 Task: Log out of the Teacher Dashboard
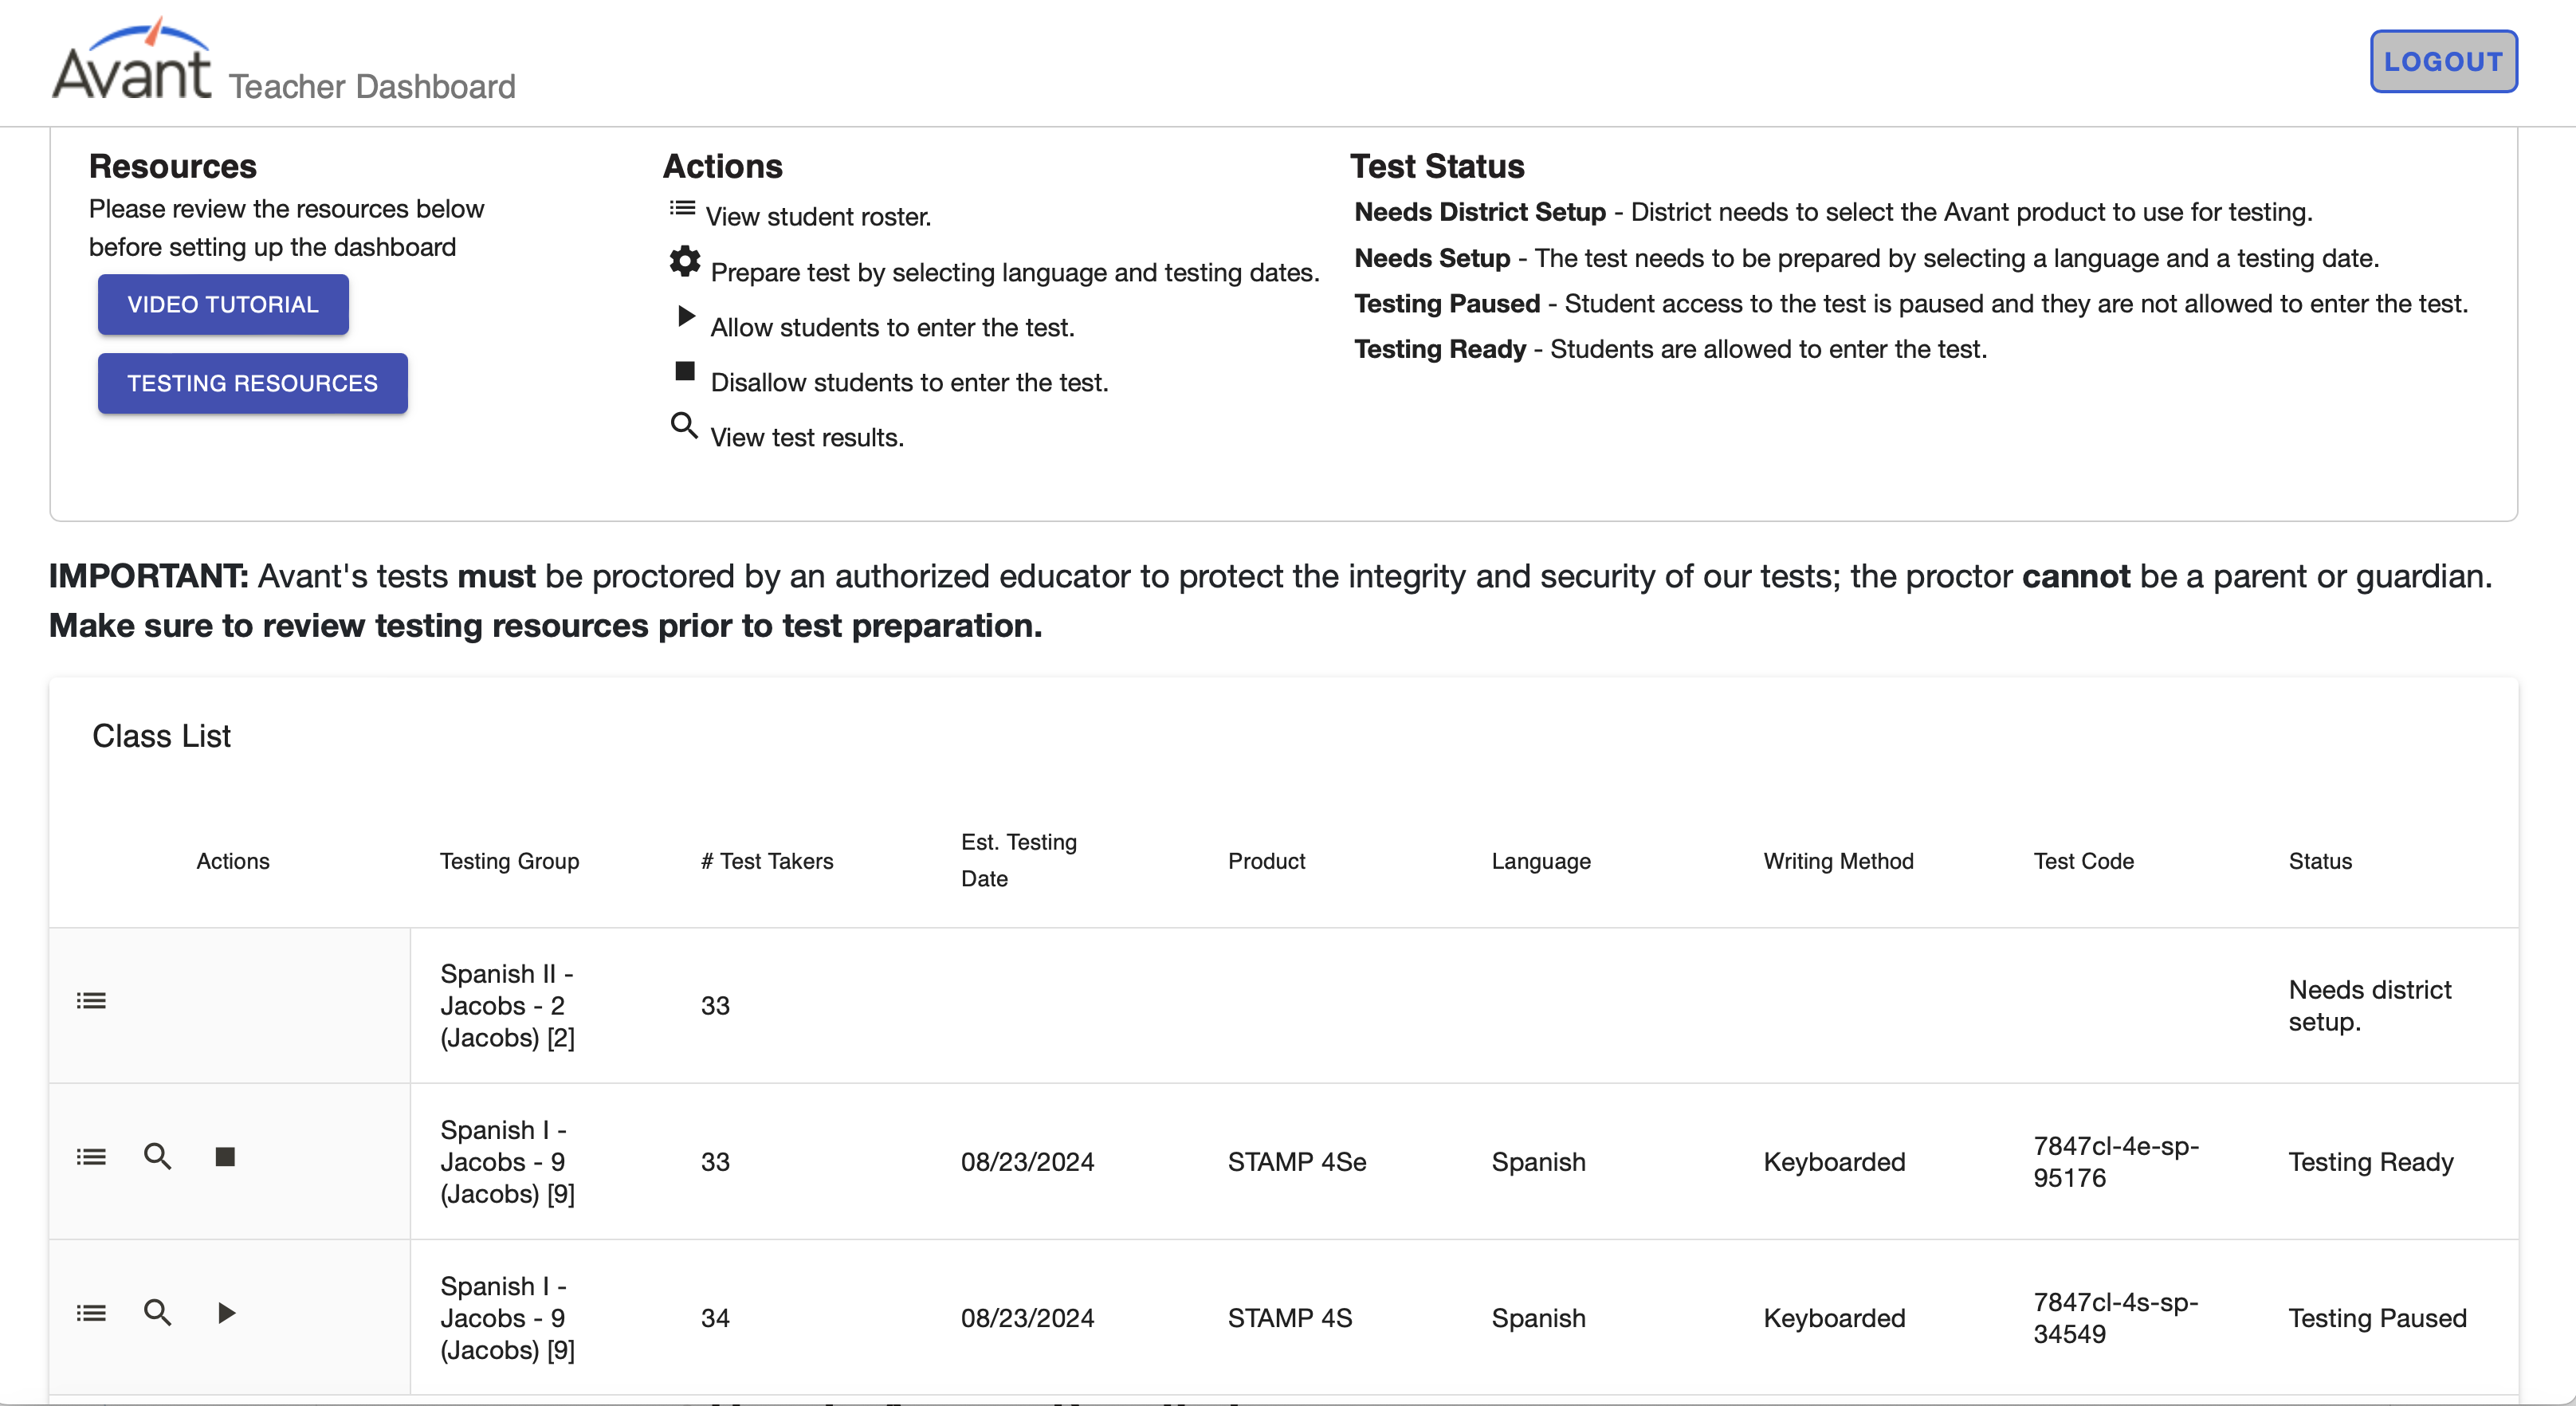pos(2443,61)
